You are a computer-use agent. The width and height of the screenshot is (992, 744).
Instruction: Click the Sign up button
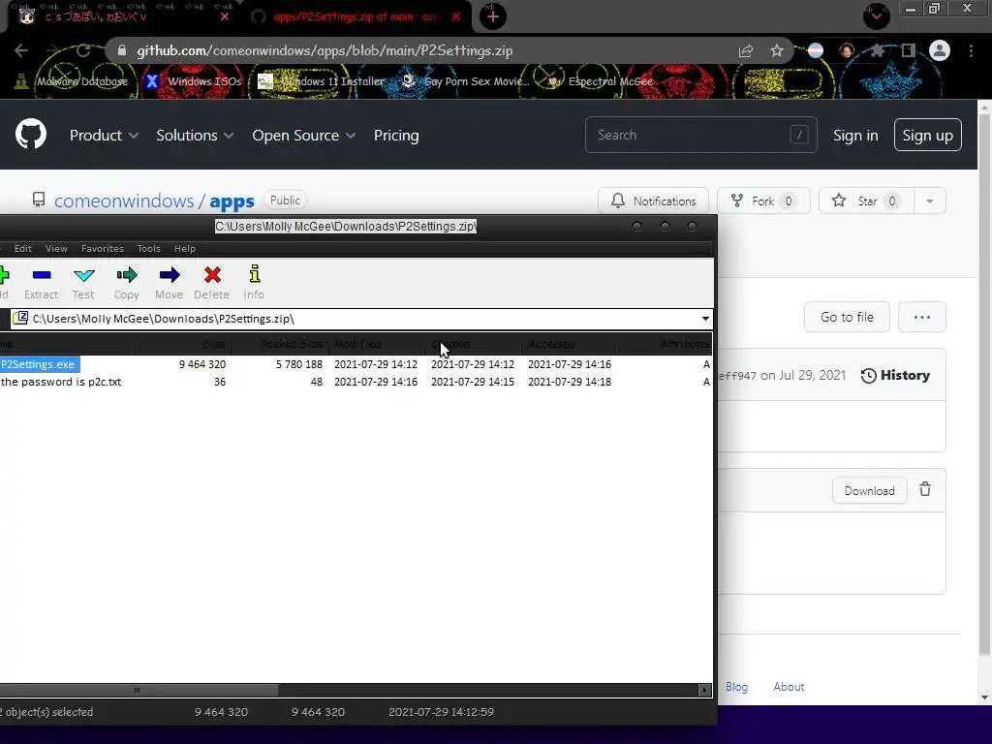click(927, 135)
